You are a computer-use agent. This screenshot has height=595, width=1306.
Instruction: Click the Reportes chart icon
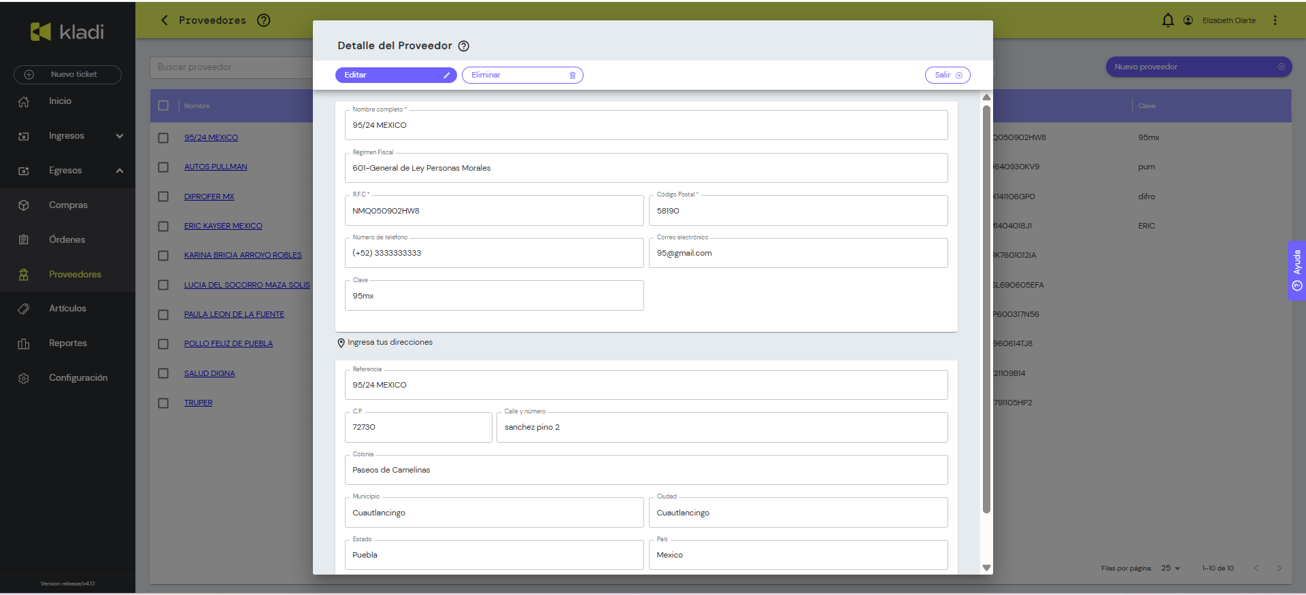[x=24, y=343]
